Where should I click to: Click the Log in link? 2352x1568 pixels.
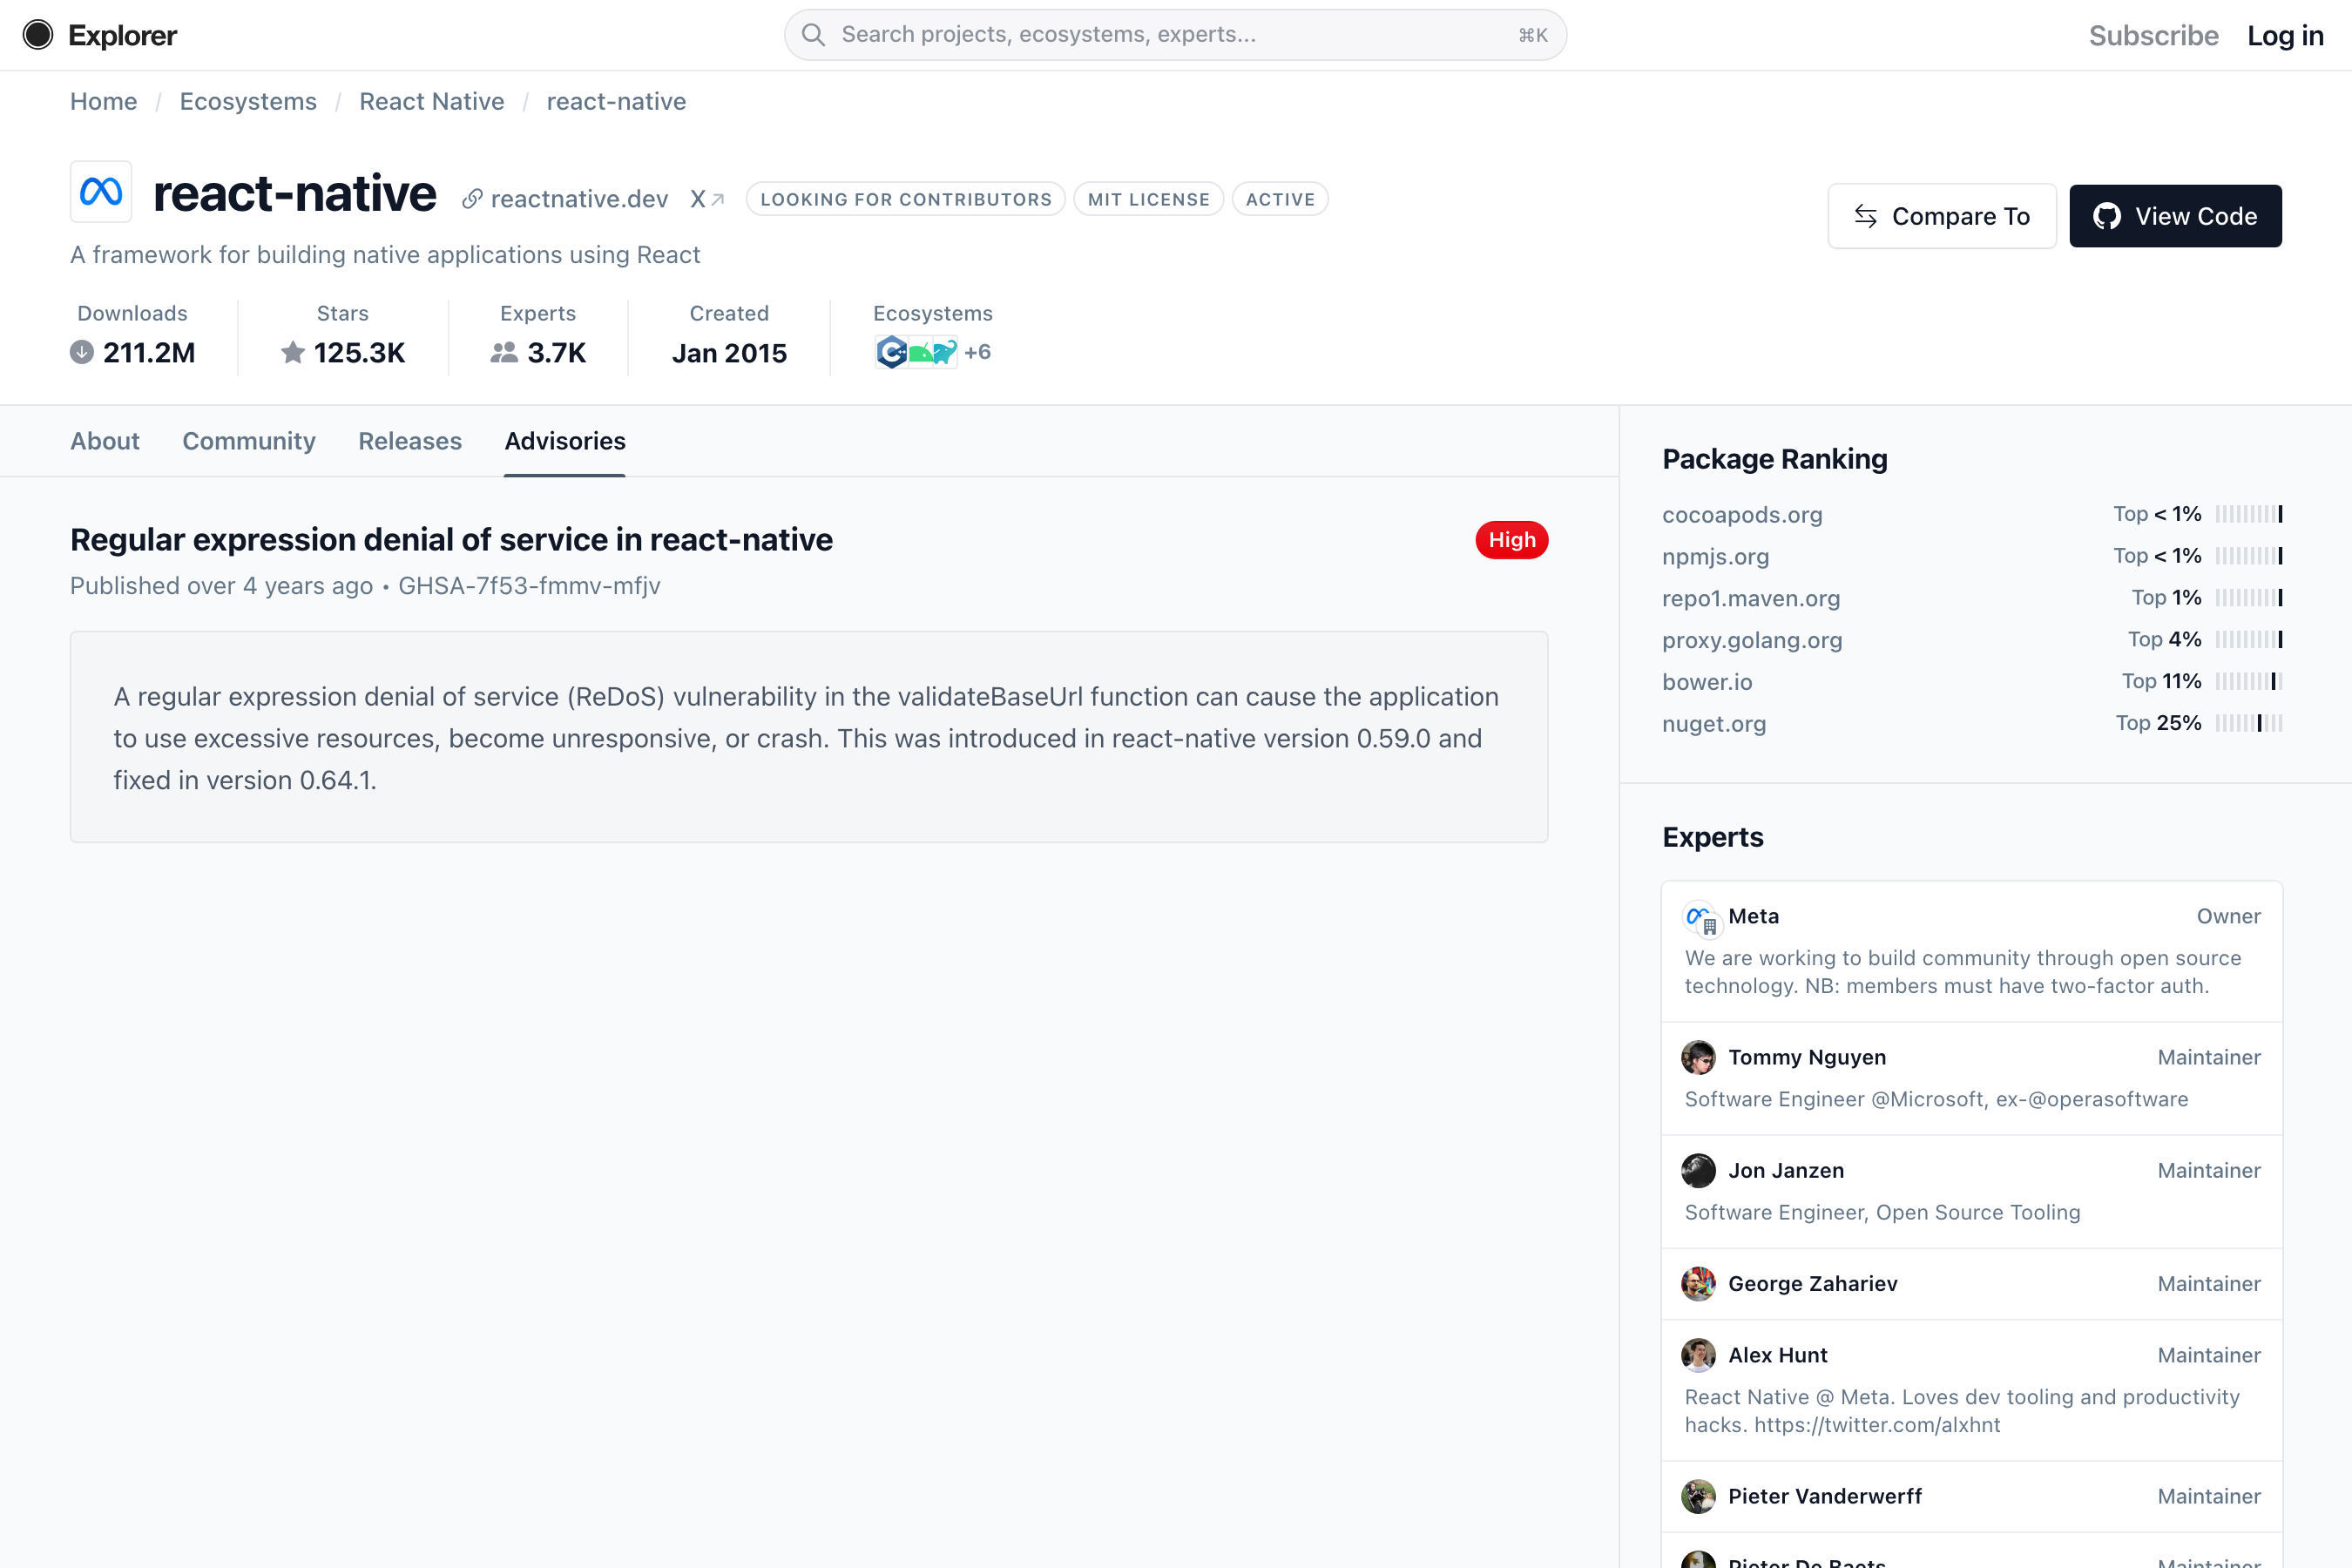tap(2284, 35)
